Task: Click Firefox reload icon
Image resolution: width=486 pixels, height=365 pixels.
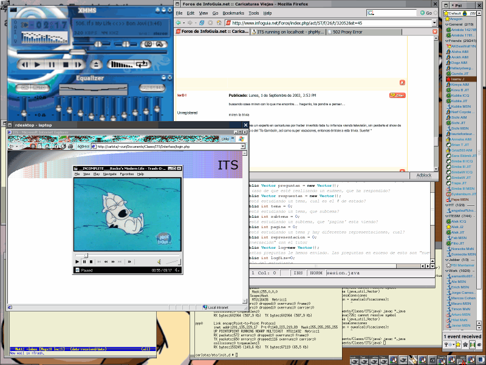Action: pos(202,23)
